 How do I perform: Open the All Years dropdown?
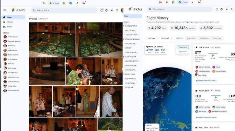152,38
